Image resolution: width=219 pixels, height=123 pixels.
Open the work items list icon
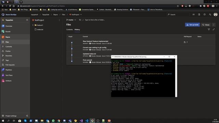194,14
